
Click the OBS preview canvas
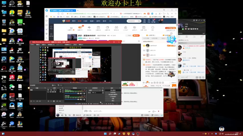click(75, 65)
